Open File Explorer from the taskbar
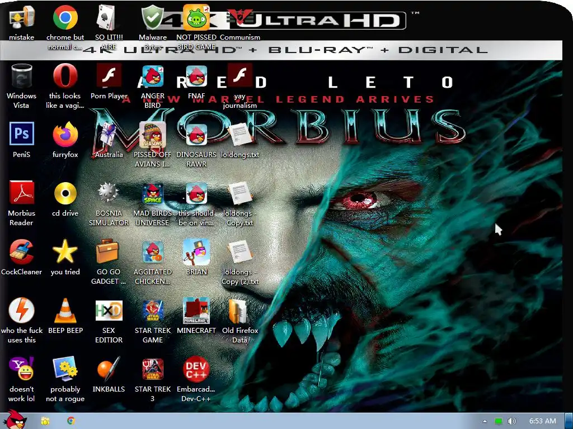This screenshot has height=429, width=573. pos(45,421)
